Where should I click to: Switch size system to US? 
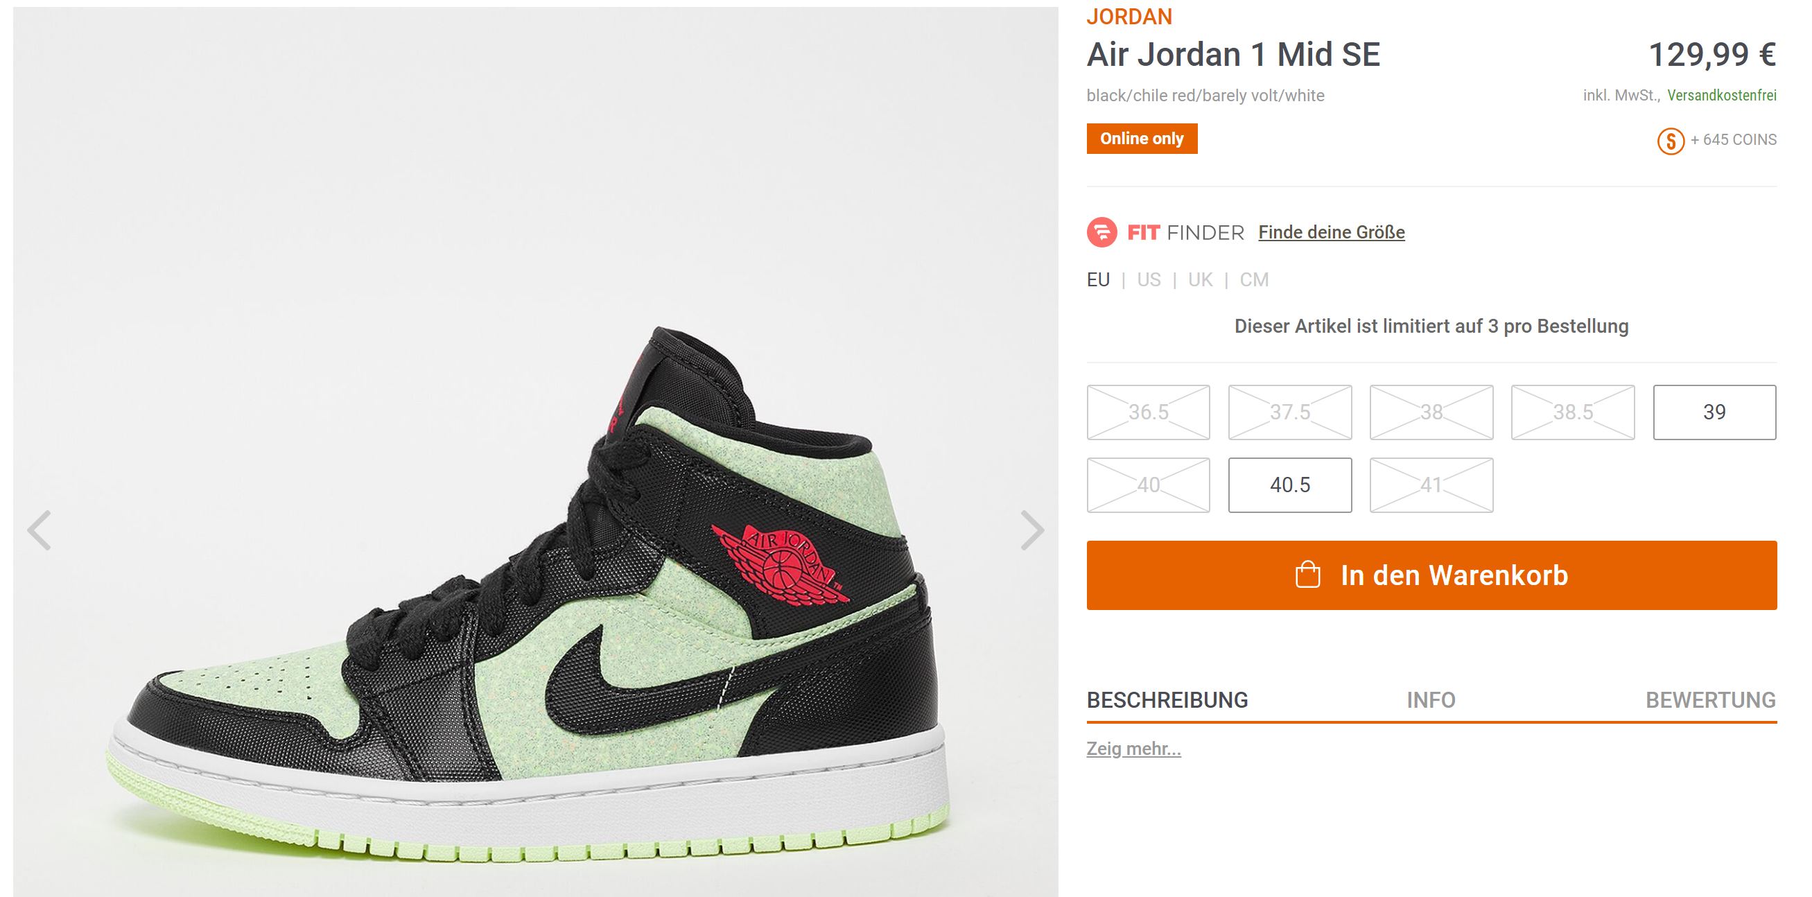(x=1149, y=280)
